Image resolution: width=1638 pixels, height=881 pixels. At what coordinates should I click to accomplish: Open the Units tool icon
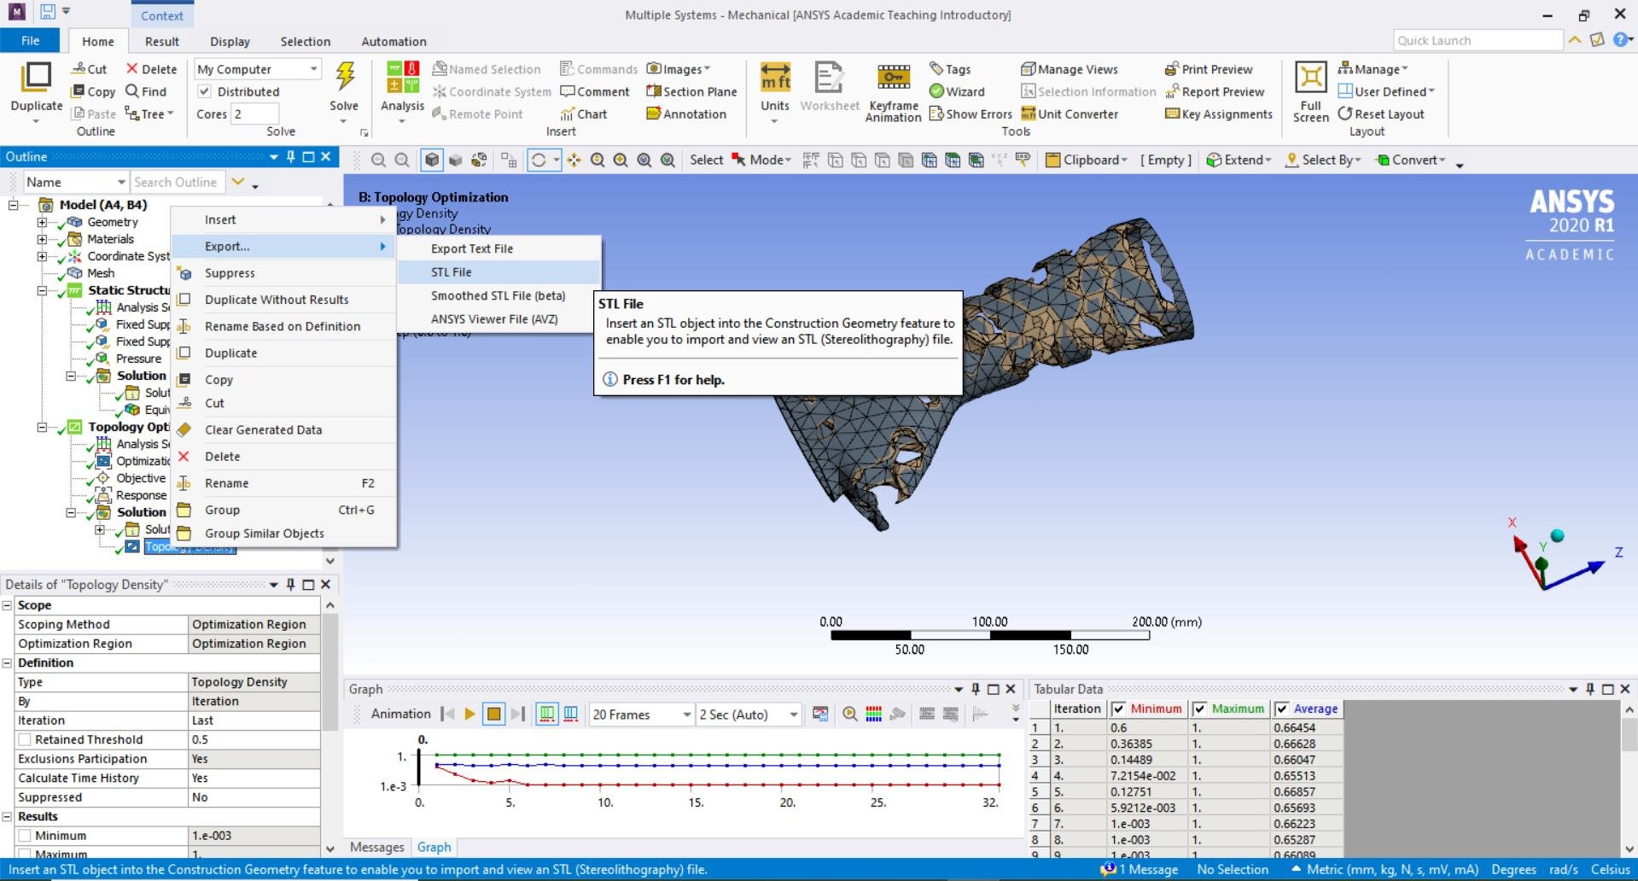775,77
